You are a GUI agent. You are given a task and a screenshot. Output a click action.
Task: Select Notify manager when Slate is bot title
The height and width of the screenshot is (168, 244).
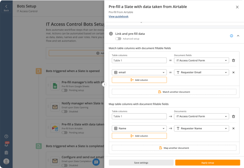[x=83, y=103]
